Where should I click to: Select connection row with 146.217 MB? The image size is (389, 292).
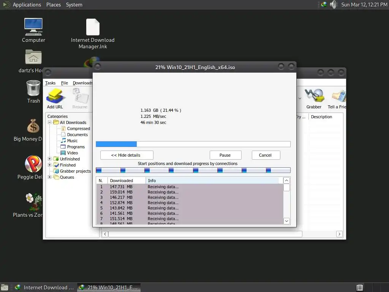[x=190, y=197]
